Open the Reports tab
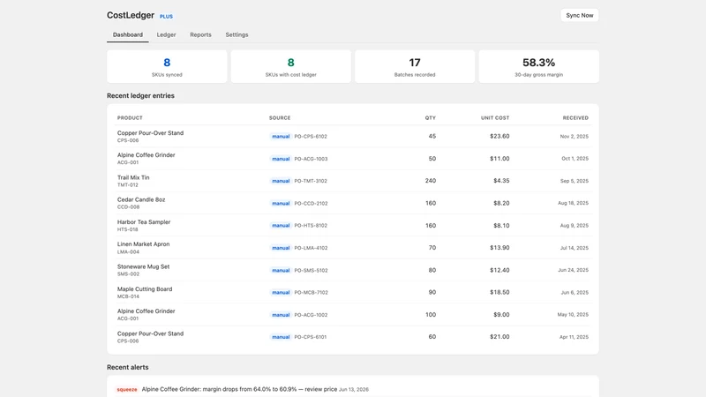Image resolution: width=706 pixels, height=397 pixels. pyautogui.click(x=200, y=34)
